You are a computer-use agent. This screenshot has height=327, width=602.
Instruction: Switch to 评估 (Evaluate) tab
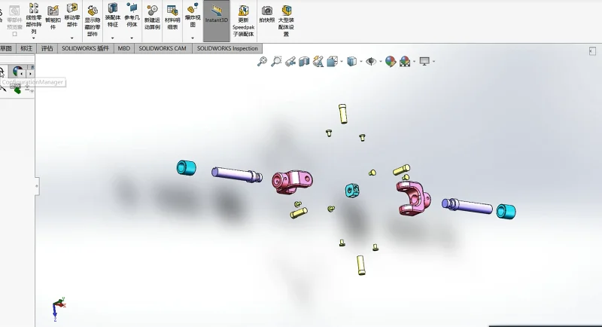tap(47, 48)
